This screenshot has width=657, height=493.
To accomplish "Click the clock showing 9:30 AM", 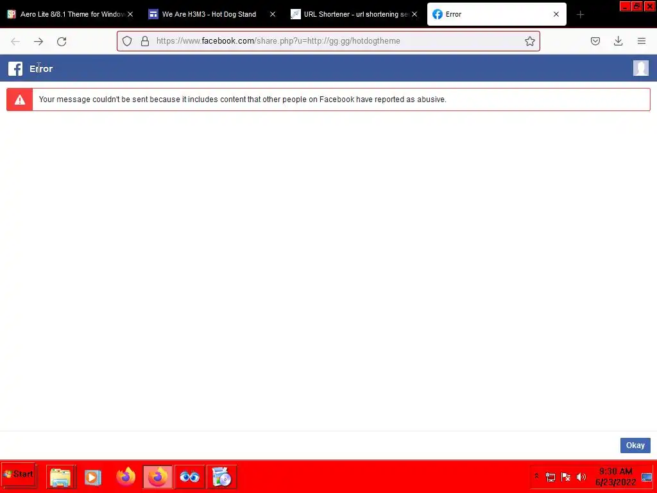I will click(x=615, y=471).
